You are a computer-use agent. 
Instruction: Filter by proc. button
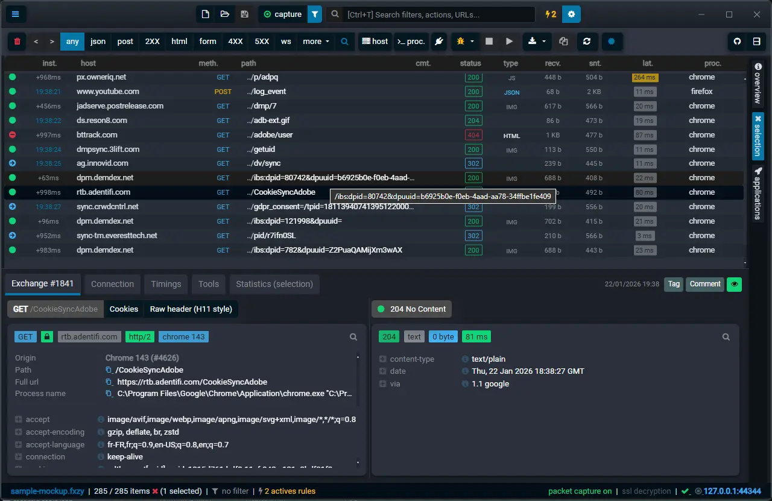coord(411,42)
